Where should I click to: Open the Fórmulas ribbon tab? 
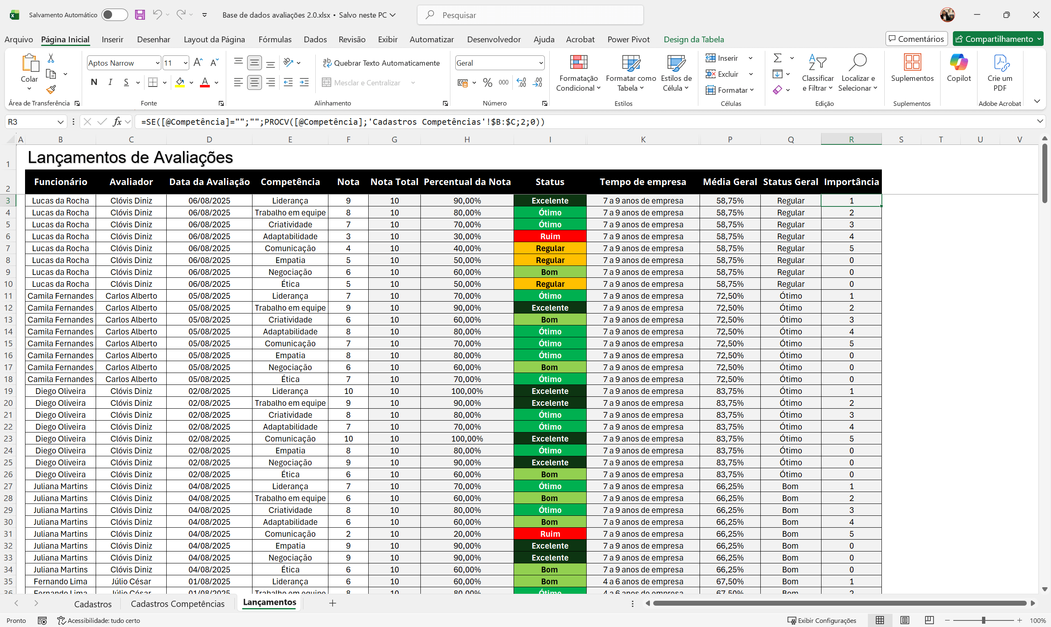(x=275, y=39)
